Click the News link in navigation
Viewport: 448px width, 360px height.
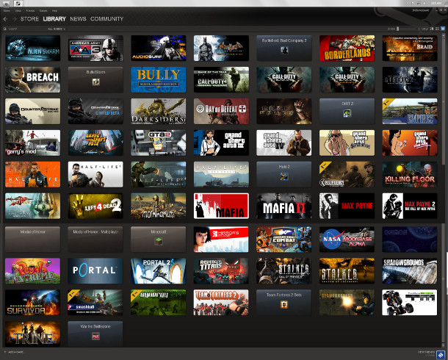78,18
